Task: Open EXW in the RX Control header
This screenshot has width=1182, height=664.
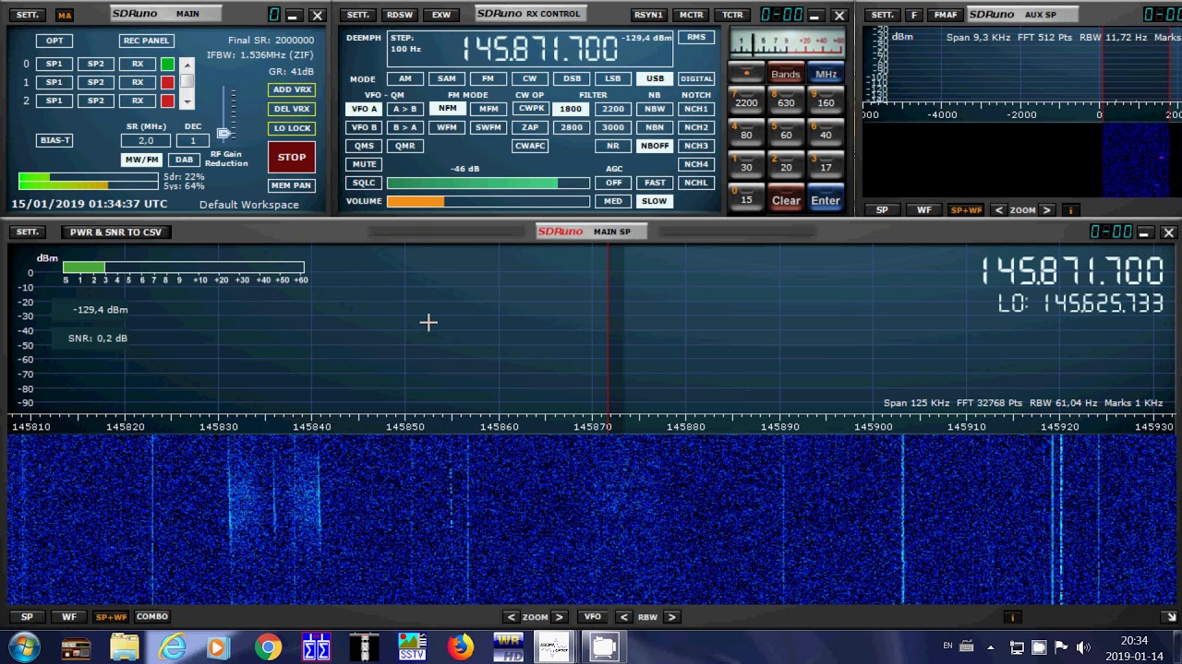Action: (441, 15)
